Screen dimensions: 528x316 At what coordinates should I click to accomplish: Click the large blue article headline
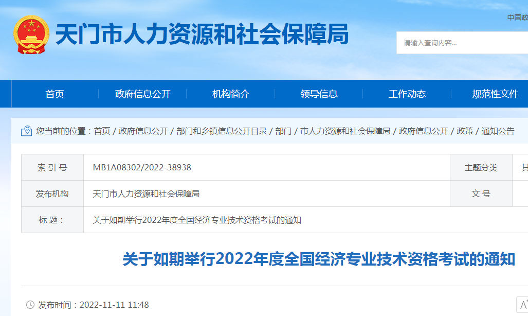coord(319,259)
